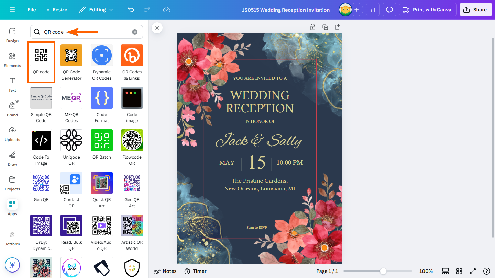This screenshot has height=278, width=495.
Task: Open the hamburger main menu
Action: point(12,10)
